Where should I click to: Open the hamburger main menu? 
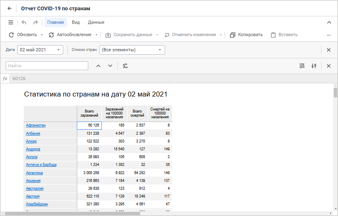tap(11, 22)
